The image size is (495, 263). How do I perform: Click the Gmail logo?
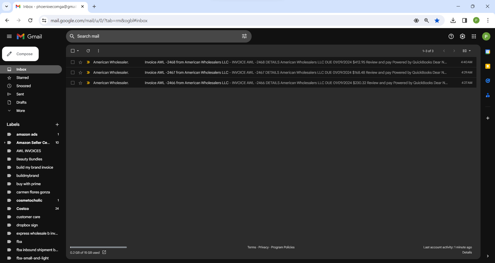tap(29, 36)
